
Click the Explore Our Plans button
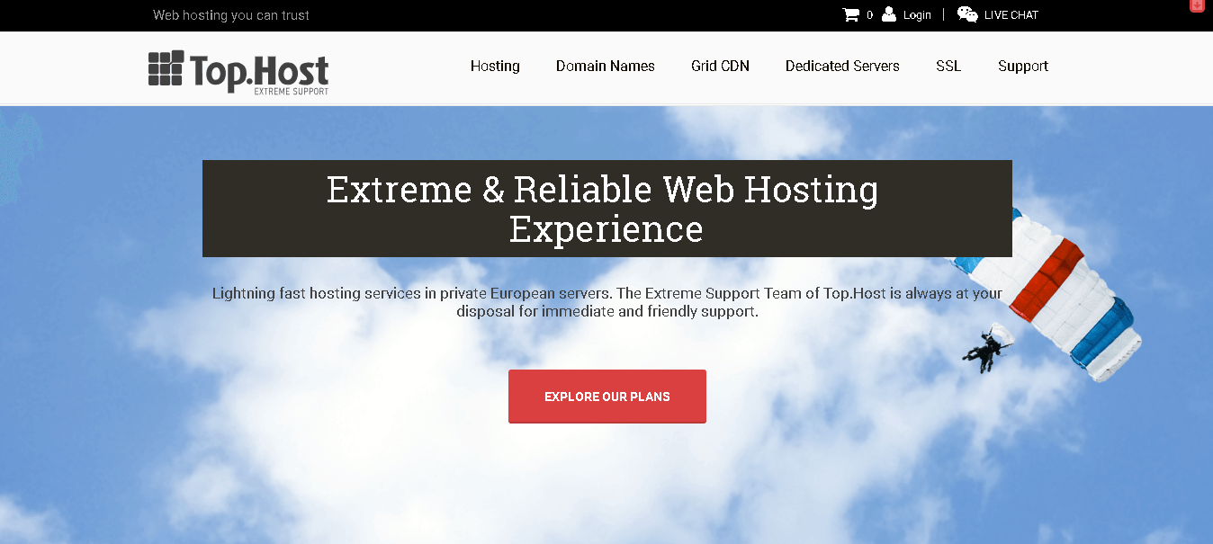pyautogui.click(x=607, y=396)
